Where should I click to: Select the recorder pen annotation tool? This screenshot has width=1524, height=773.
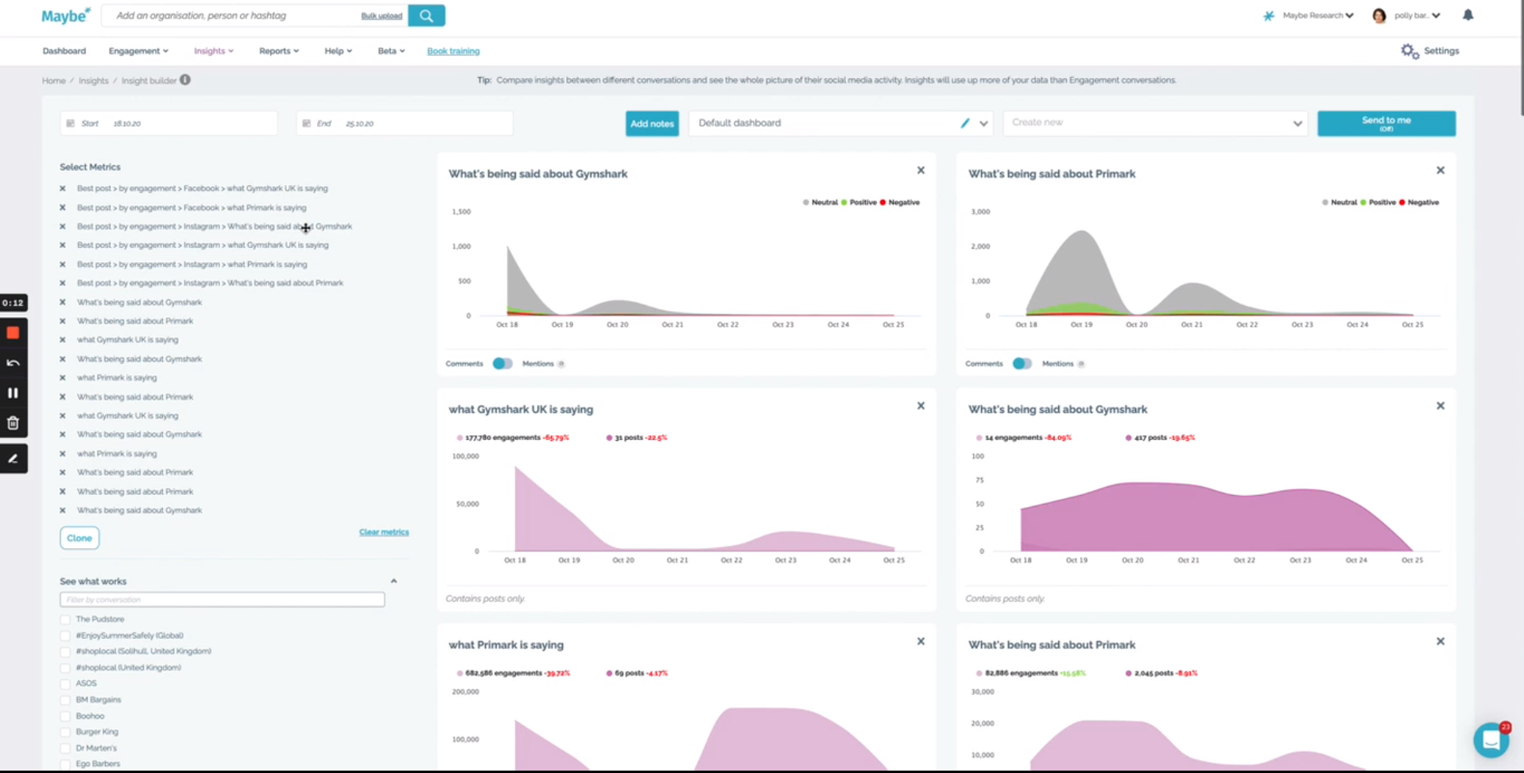(13, 458)
